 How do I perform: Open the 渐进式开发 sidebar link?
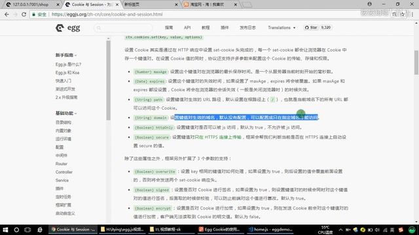[x=65, y=89]
